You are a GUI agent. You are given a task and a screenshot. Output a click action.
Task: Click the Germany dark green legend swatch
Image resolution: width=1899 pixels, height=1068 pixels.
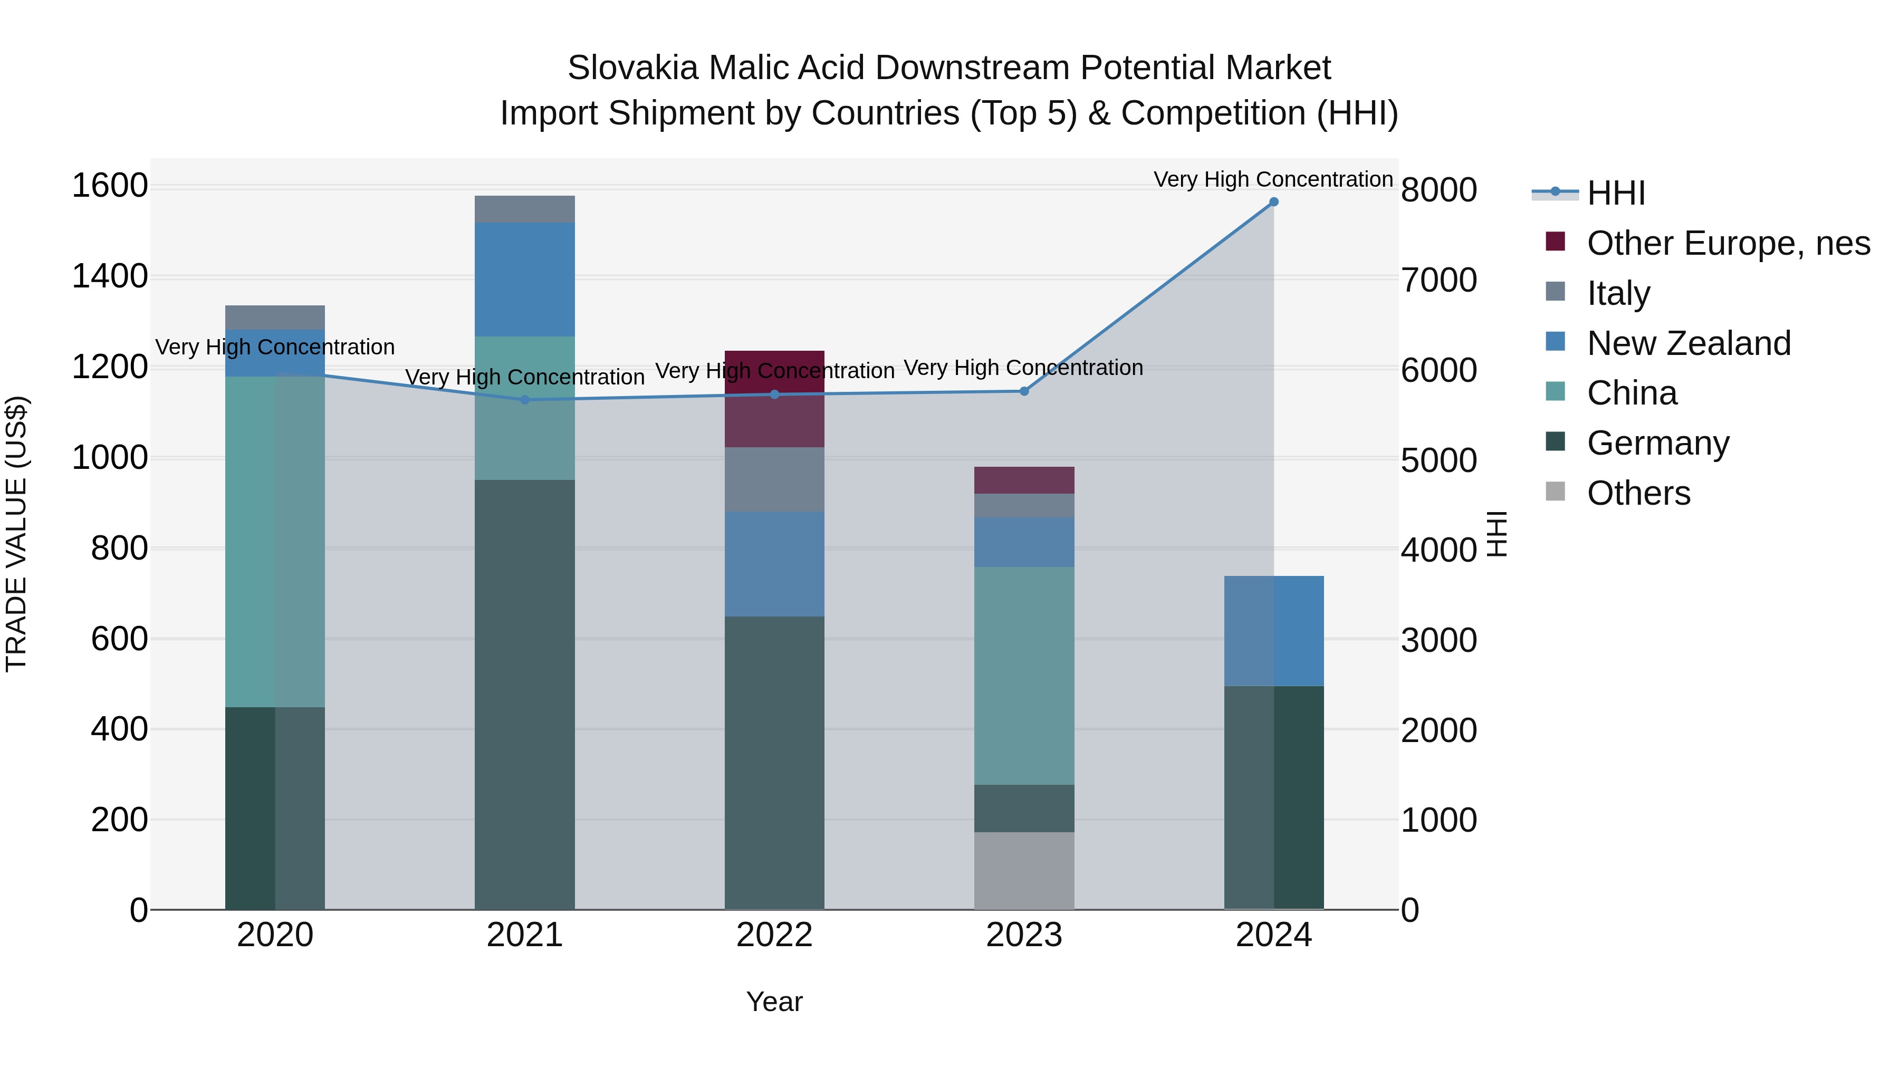coord(1555,441)
